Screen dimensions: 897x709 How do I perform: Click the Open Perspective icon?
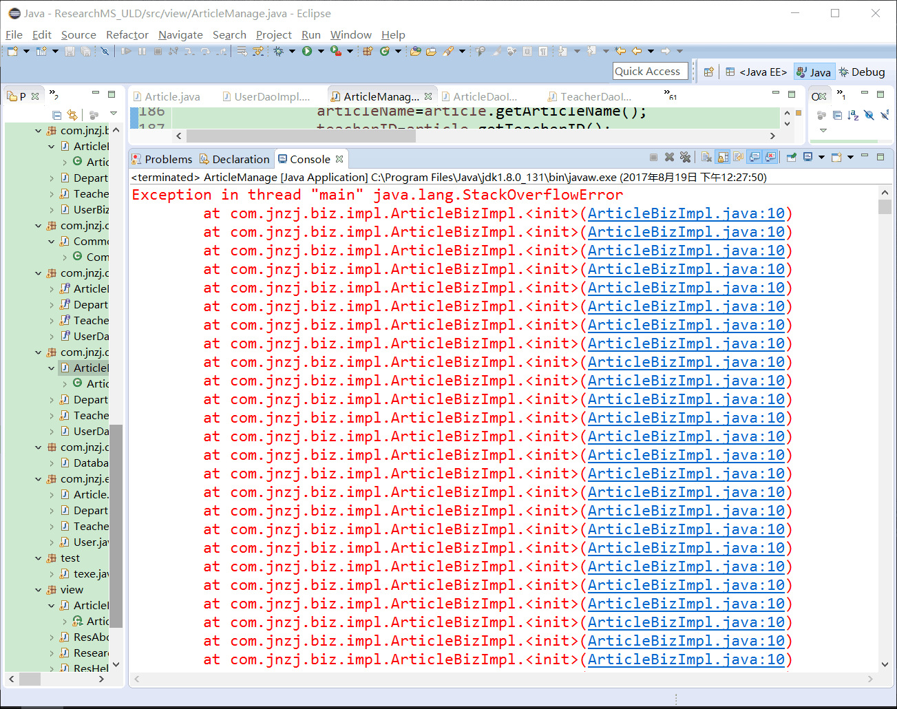[x=708, y=72]
